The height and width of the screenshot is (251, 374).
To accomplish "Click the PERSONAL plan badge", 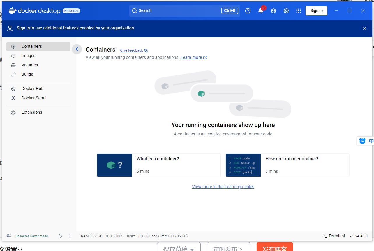I will click(x=71, y=11).
